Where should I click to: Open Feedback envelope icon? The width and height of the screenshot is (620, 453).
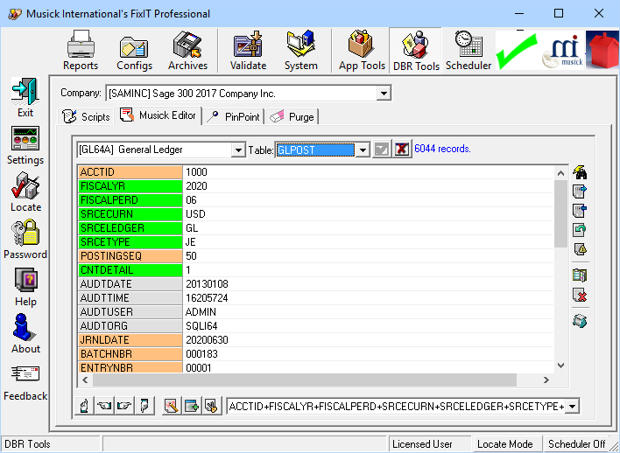[x=25, y=383]
